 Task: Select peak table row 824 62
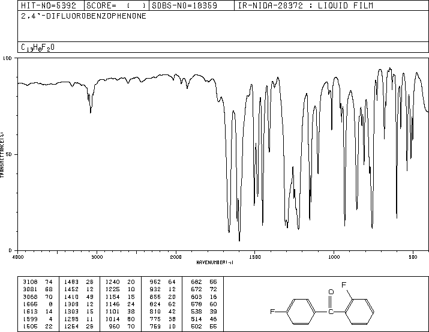click(x=163, y=304)
